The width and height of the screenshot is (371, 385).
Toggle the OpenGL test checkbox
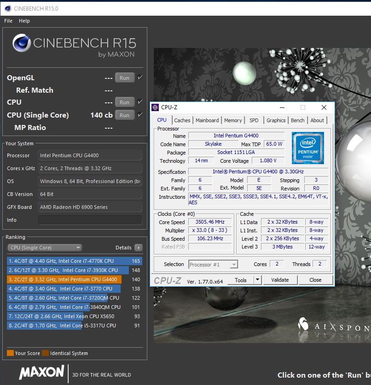(x=140, y=77)
